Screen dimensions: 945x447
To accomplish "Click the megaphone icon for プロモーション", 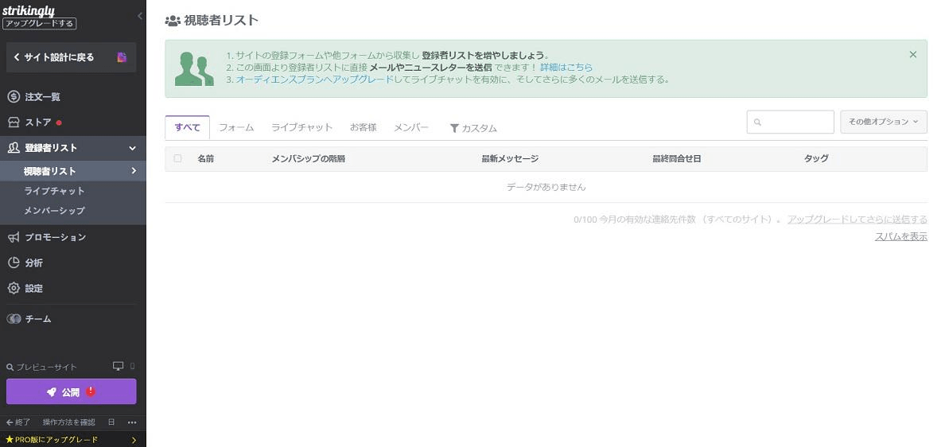I will click(14, 237).
